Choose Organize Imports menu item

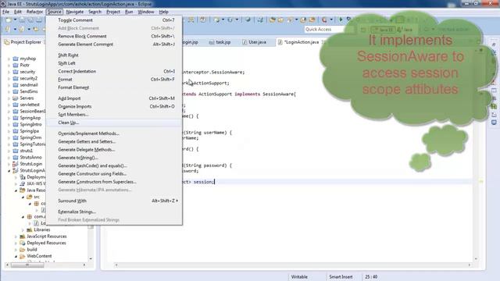point(114,106)
